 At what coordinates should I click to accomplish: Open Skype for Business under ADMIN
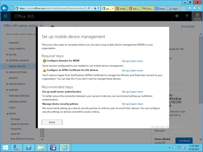[20, 124]
